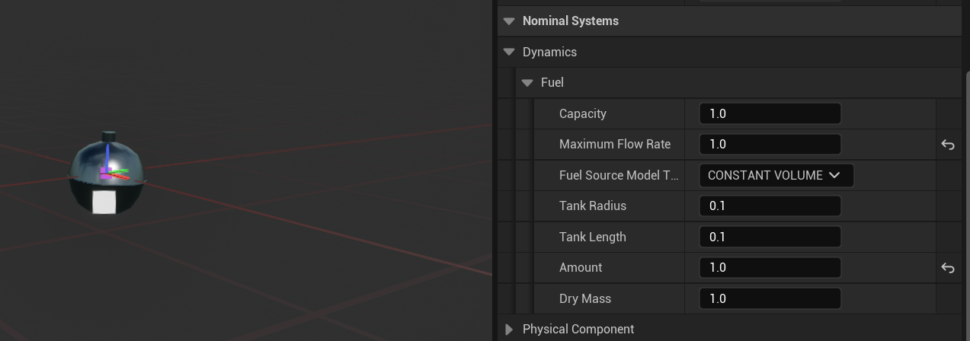Click the Tank Length input field
The width and height of the screenshot is (970, 341).
coord(770,237)
